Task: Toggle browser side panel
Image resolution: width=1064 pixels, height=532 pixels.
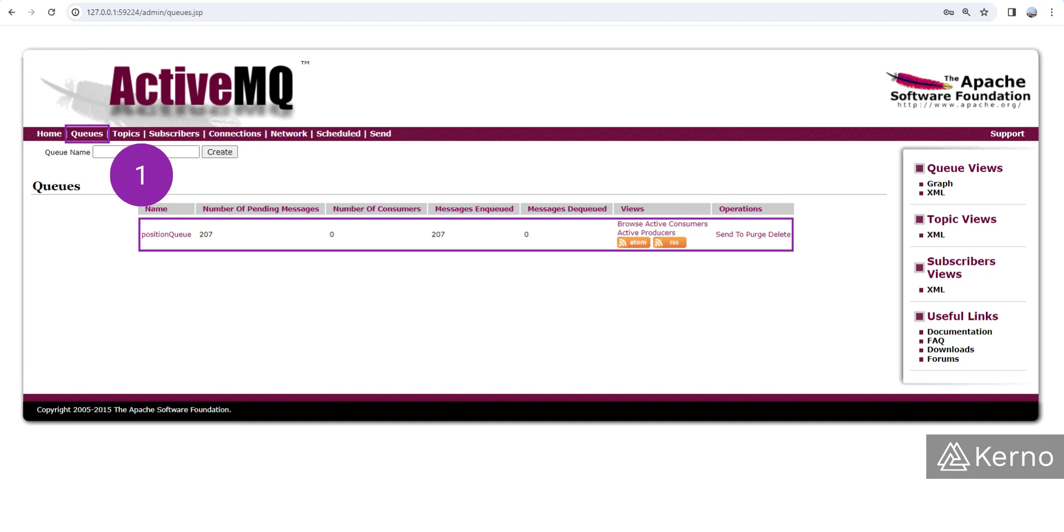Action: pos(1011,12)
